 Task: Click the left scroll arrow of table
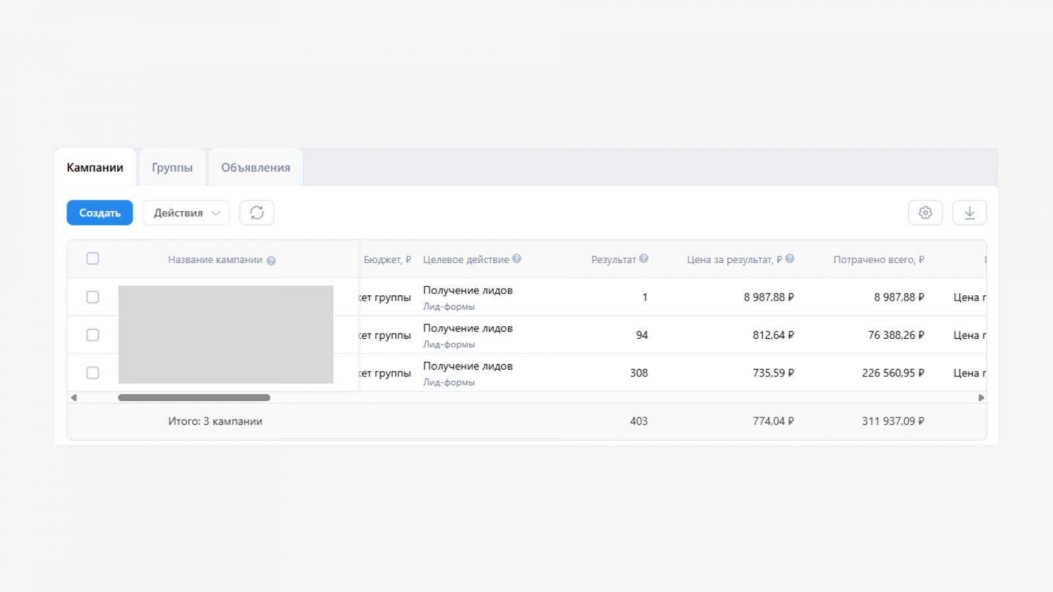click(x=74, y=397)
